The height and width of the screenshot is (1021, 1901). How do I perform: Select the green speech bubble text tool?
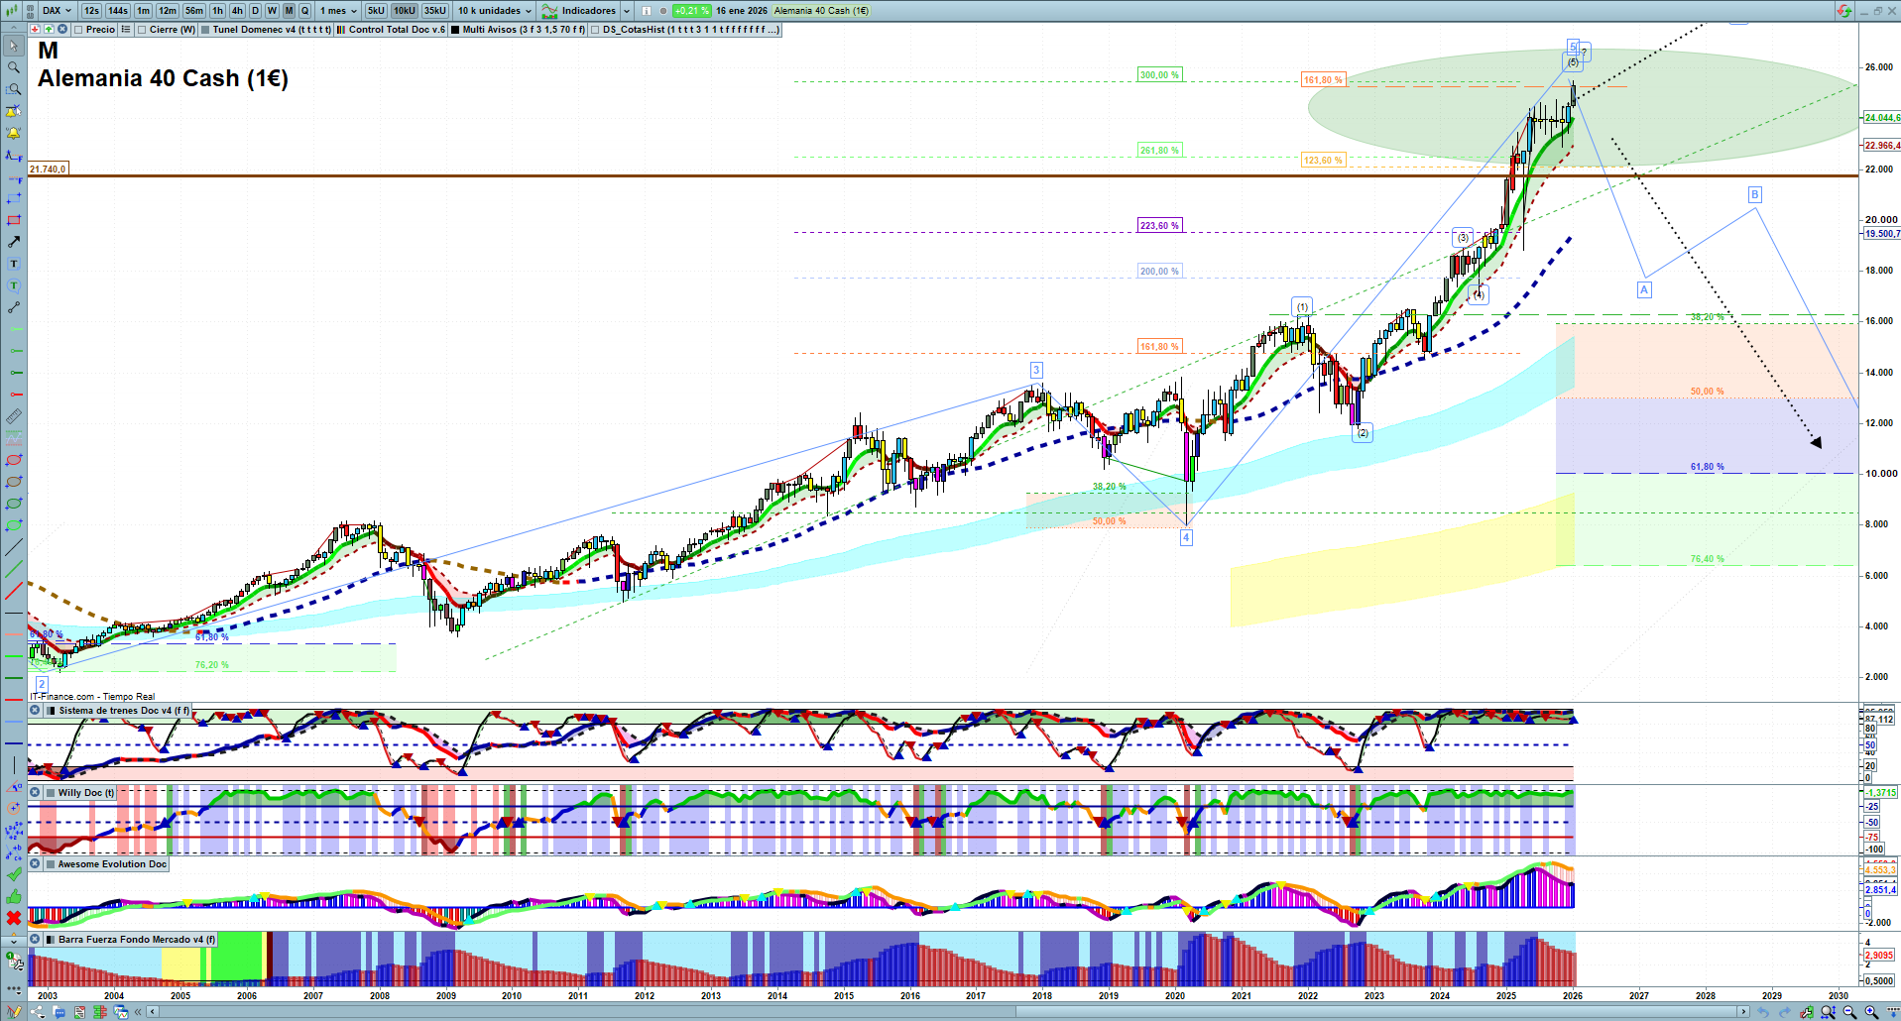click(14, 285)
